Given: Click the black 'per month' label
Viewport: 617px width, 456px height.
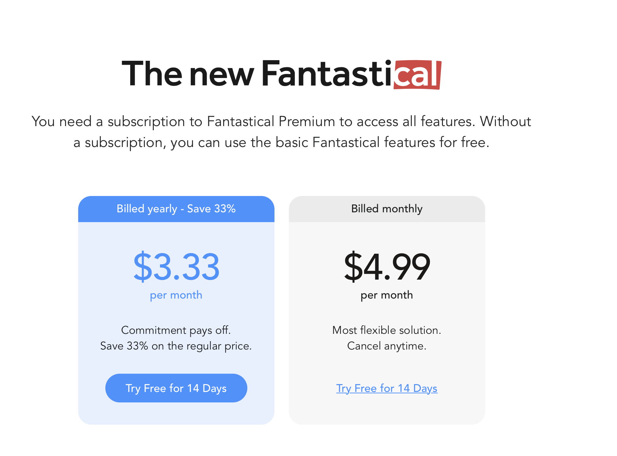Looking at the screenshot, I should pyautogui.click(x=387, y=295).
